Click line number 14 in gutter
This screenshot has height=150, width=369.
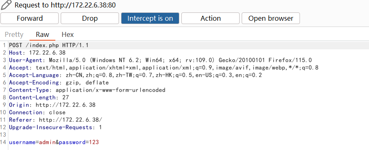[x=3, y=142]
